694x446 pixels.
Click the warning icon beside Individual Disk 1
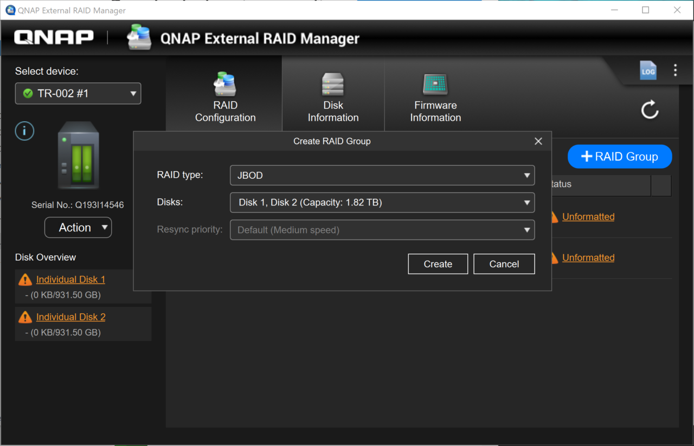[x=24, y=279]
